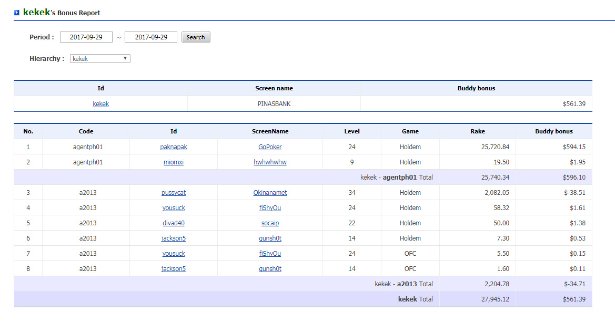This screenshot has height=323, width=615.
Task: Click the 25,720.84 rake value
Action: pyautogui.click(x=496, y=147)
